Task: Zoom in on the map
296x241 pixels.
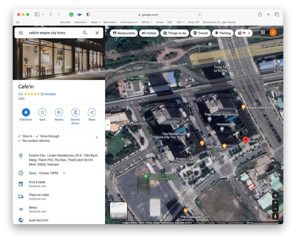Action: coord(275,203)
